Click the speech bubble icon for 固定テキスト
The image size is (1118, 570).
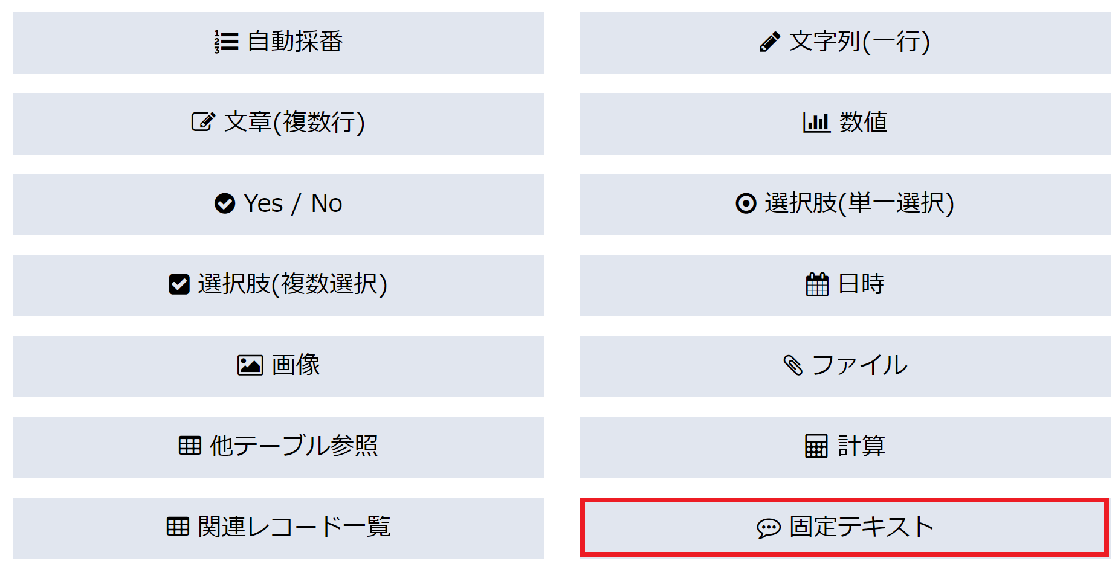(x=769, y=528)
